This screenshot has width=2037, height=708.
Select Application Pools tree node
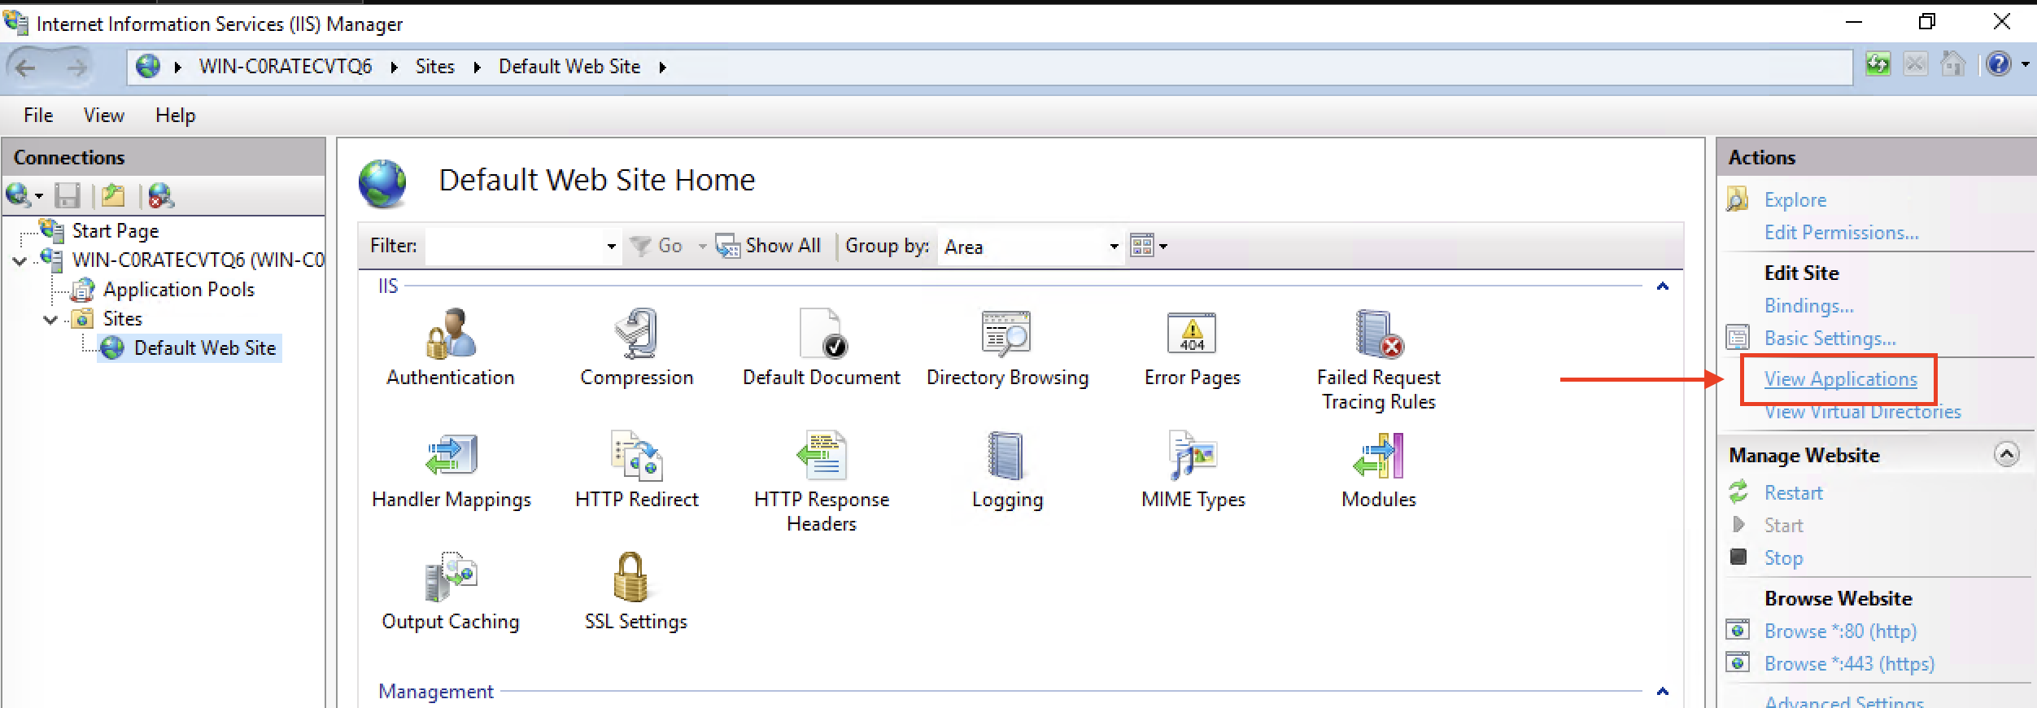[x=179, y=290]
